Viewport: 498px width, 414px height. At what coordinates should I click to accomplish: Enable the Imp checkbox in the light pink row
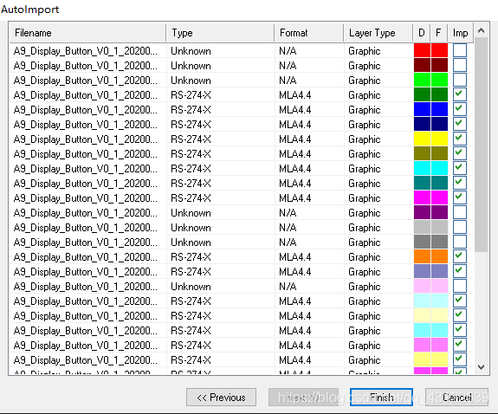tap(460, 286)
